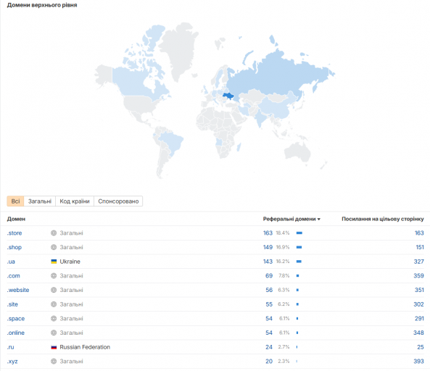Click referring domains count 149 for .shop
This screenshot has height=371, width=430.
tap(268, 247)
